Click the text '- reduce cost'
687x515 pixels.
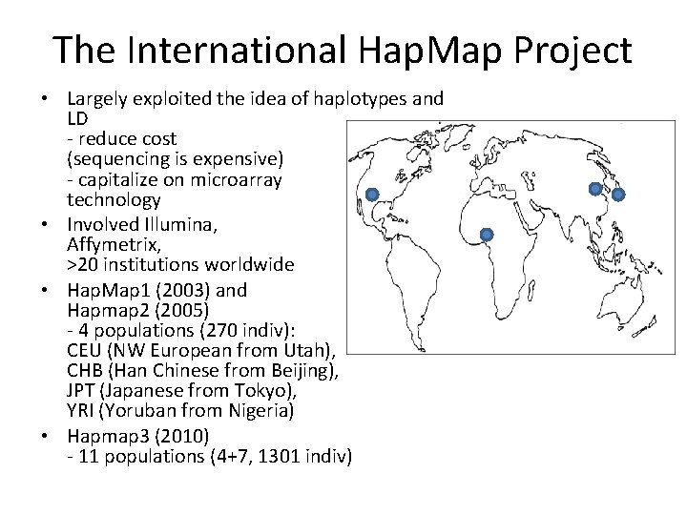(122, 139)
